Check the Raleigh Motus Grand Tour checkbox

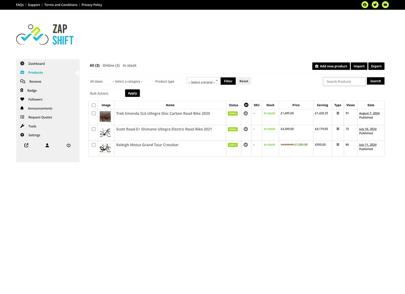[x=94, y=144]
